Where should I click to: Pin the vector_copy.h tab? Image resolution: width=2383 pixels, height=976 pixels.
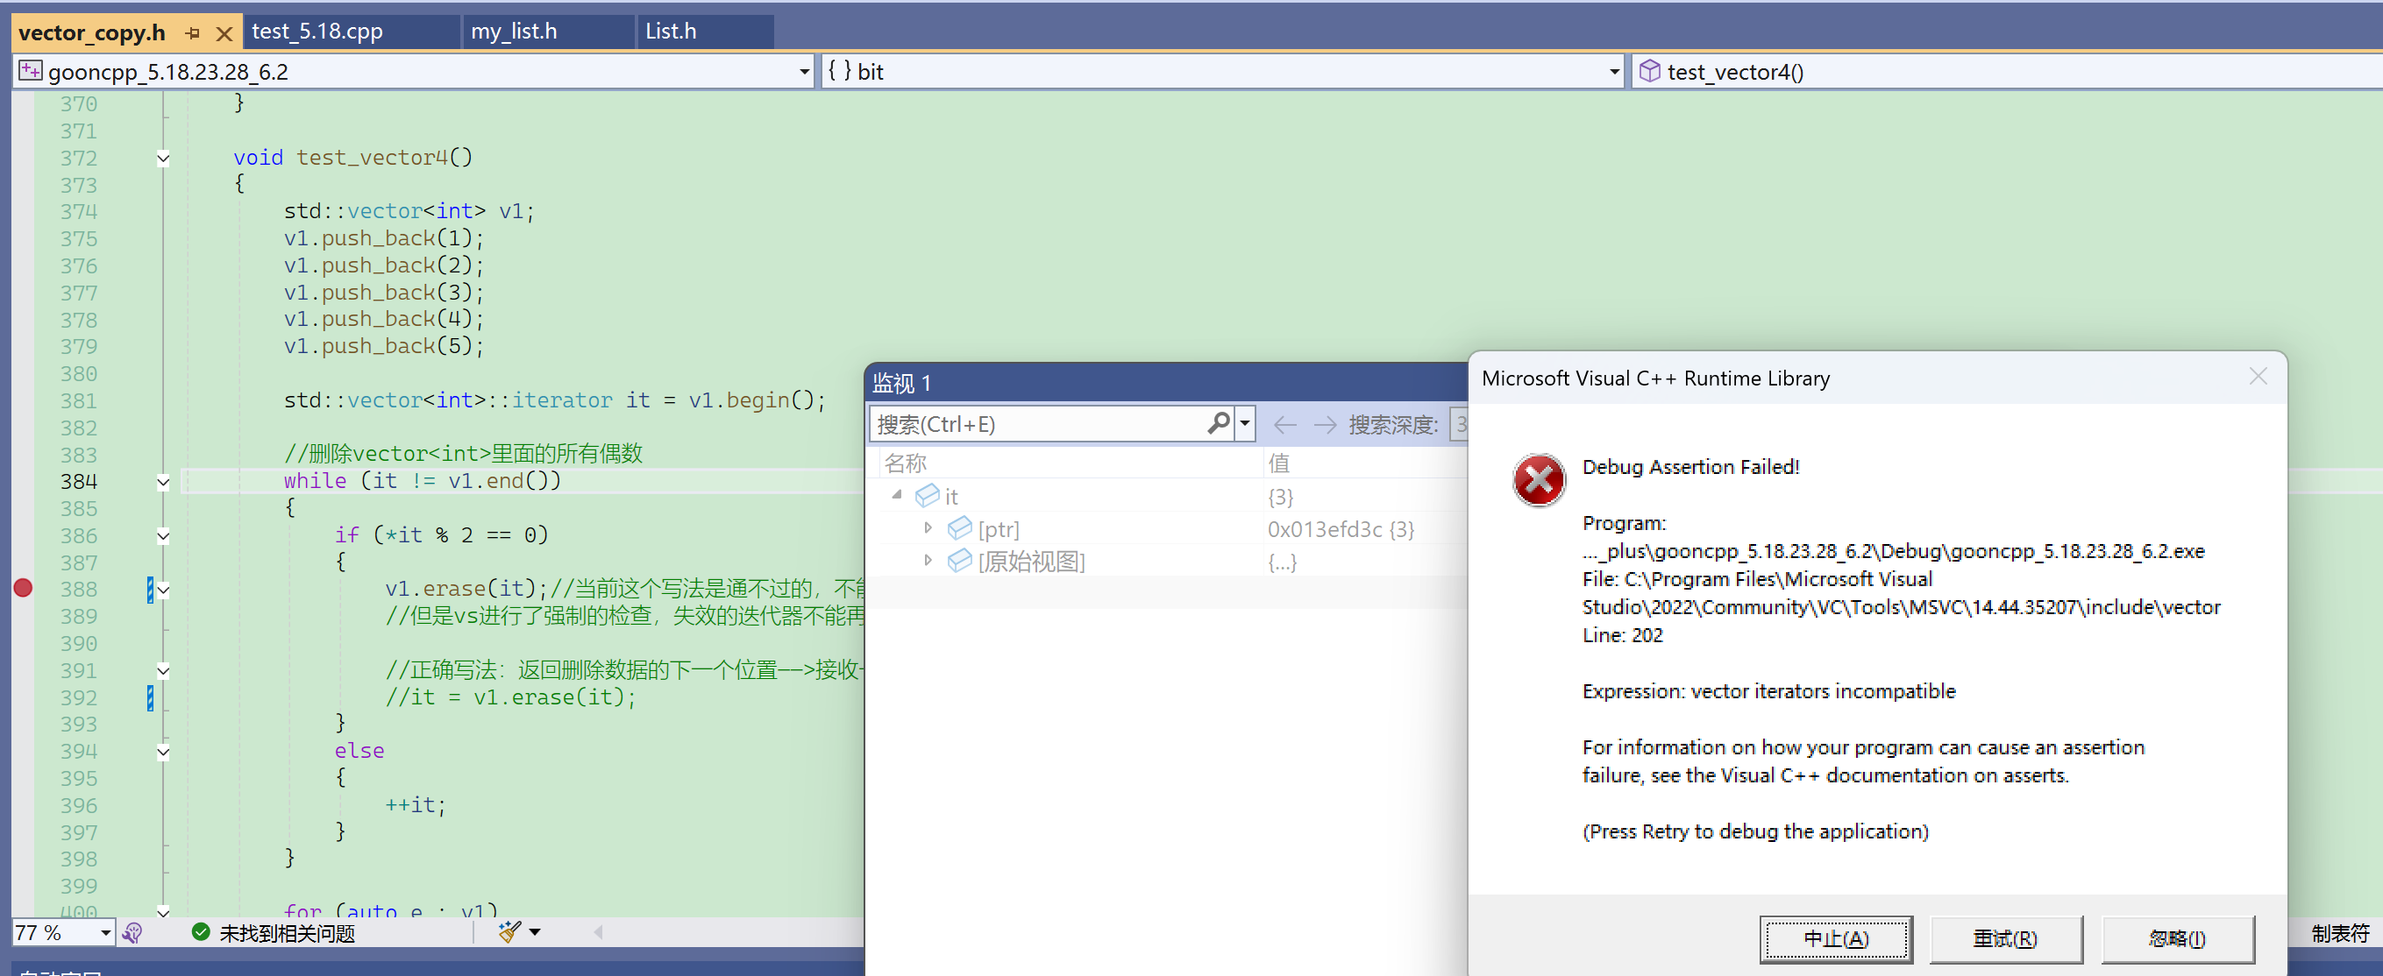[192, 33]
